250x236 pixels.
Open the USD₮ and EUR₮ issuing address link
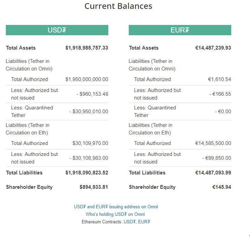click(x=116, y=207)
